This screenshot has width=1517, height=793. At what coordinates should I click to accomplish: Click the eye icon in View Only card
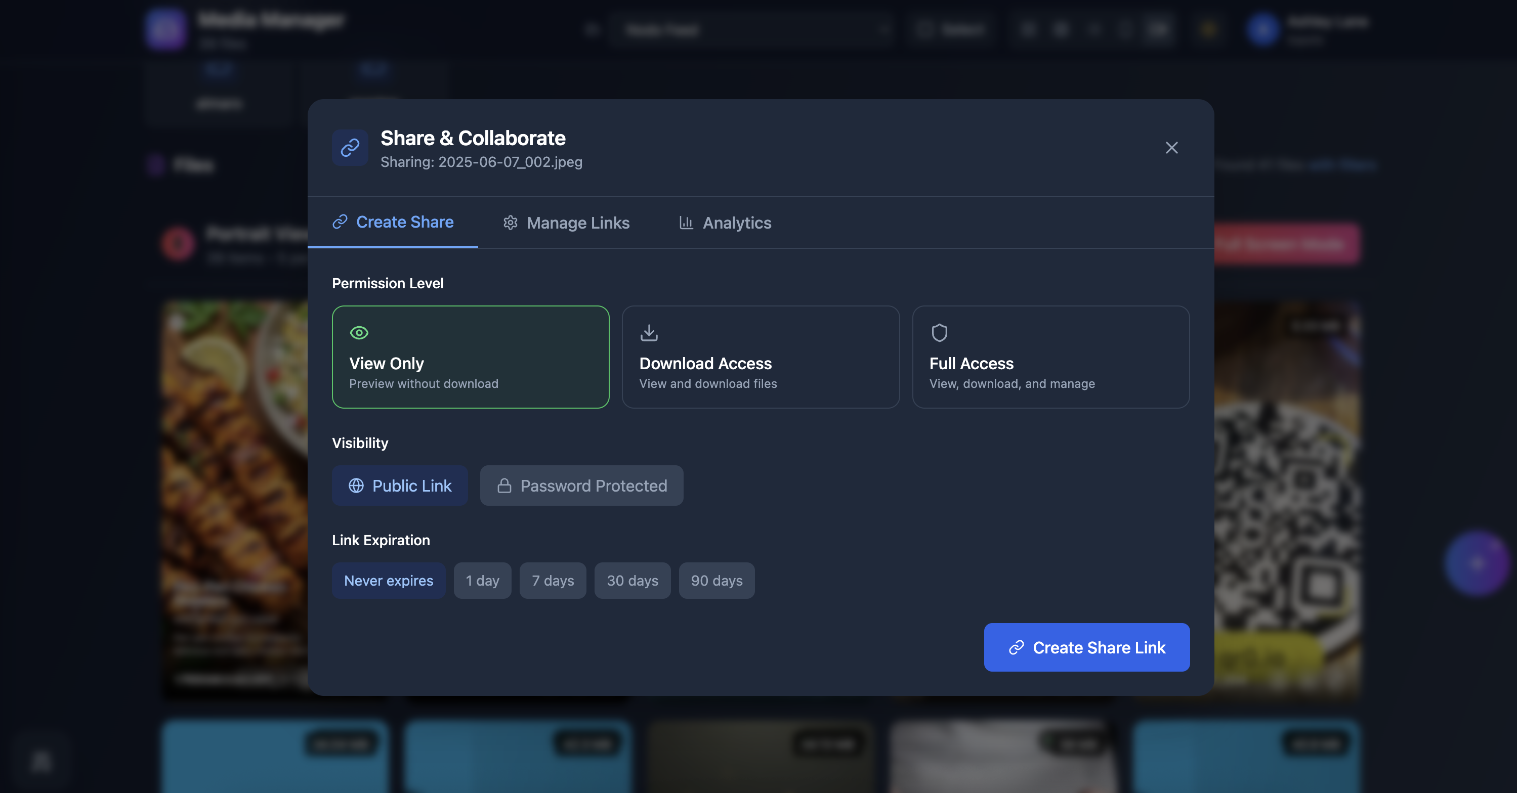coord(359,333)
